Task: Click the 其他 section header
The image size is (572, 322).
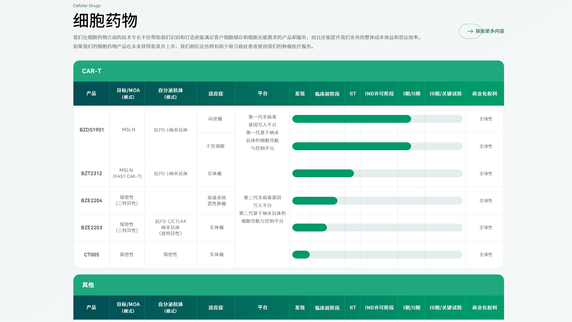Action: (x=88, y=285)
